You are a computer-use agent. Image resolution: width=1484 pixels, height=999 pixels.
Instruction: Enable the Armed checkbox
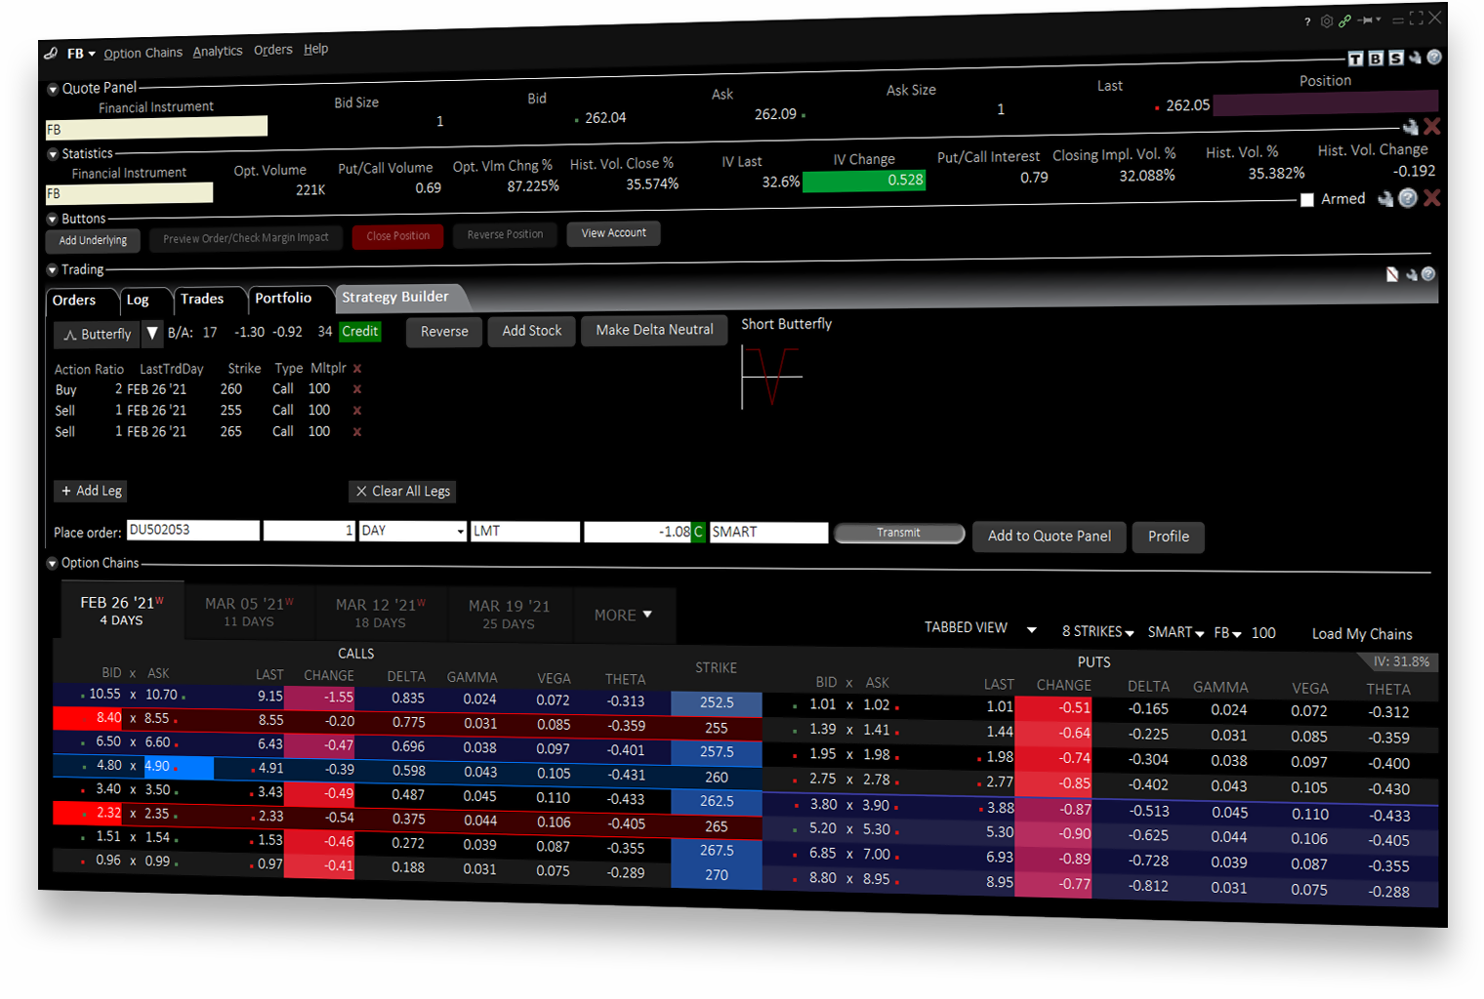(x=1307, y=199)
